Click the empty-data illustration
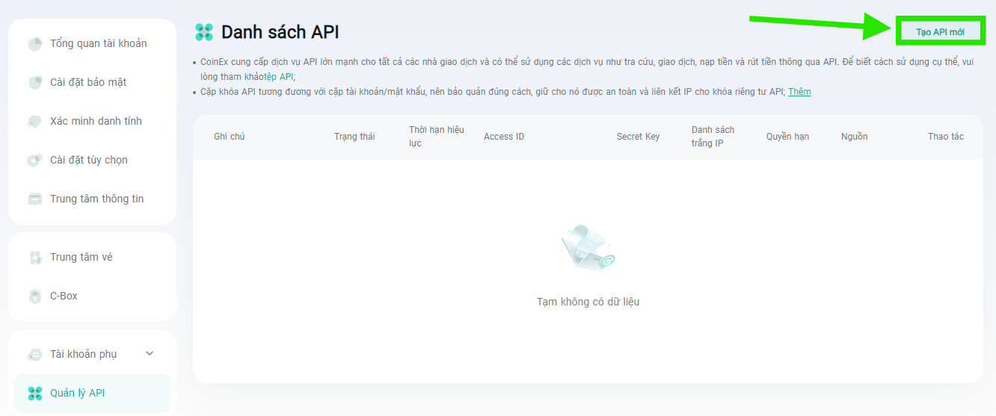The height and width of the screenshot is (416, 996). 588,248
